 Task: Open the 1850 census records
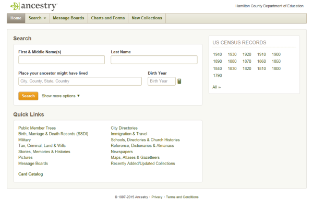276,61
